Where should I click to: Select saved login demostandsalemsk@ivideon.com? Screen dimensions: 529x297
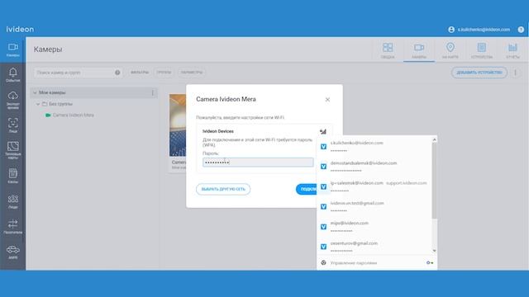coord(374,167)
